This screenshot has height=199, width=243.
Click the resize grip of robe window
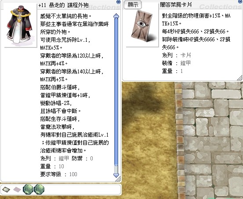point(118,179)
